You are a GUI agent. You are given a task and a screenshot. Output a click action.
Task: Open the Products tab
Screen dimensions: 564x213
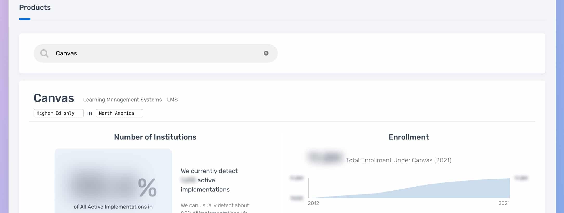pyautogui.click(x=35, y=8)
